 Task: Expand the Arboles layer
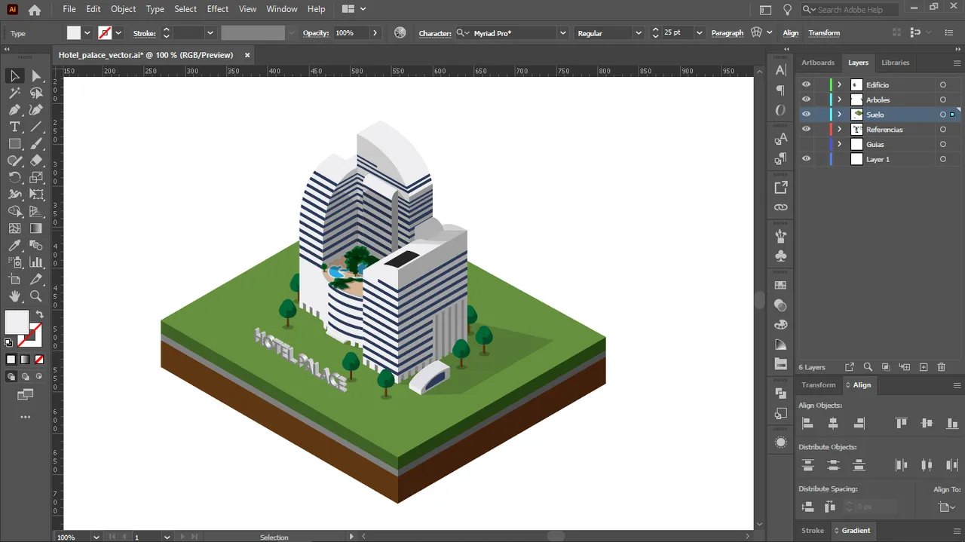[x=839, y=100]
